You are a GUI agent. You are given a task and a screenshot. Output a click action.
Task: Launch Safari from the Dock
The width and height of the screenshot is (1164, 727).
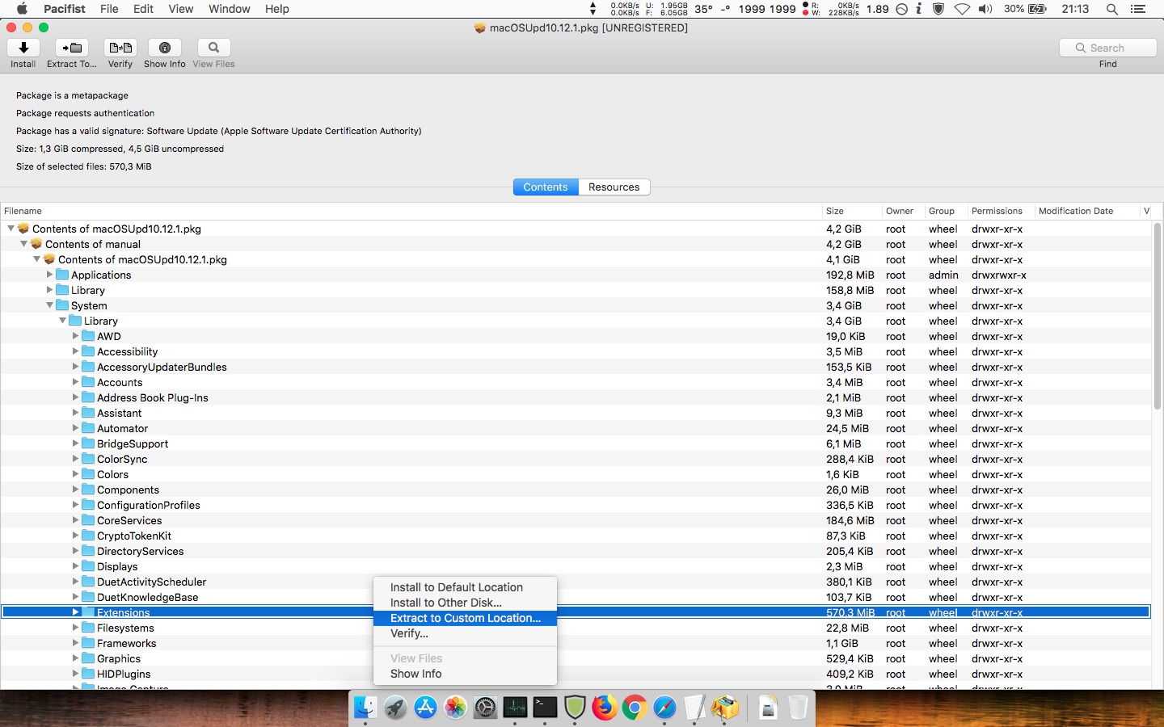click(664, 708)
